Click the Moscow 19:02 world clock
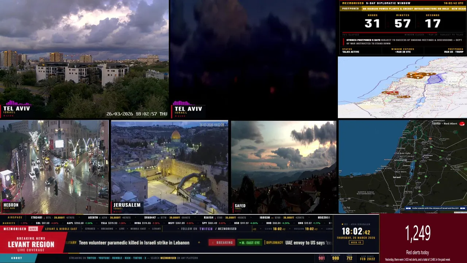Image resolution: width=467 pixels, height=263 pixels. [x=306, y=229]
